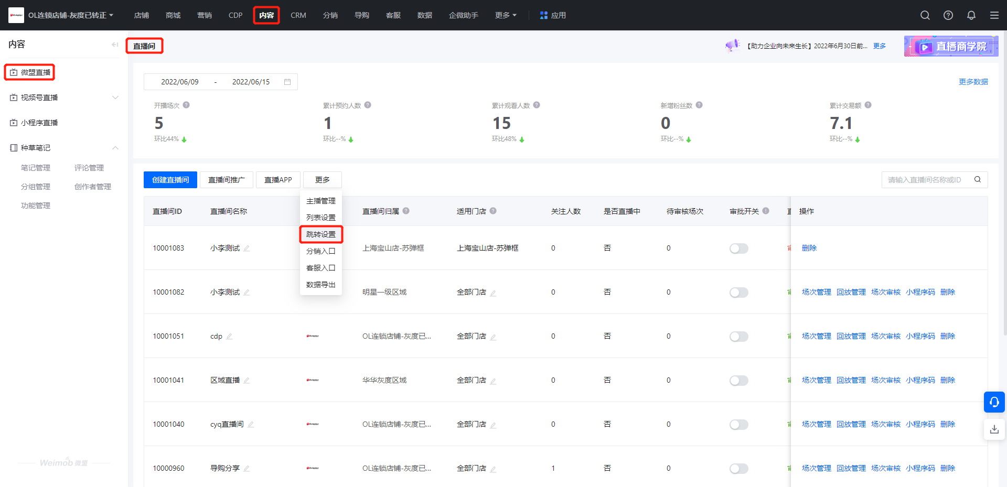The width and height of the screenshot is (1007, 487).
Task: Click 删除 link for room 10001083
Action: coord(809,248)
